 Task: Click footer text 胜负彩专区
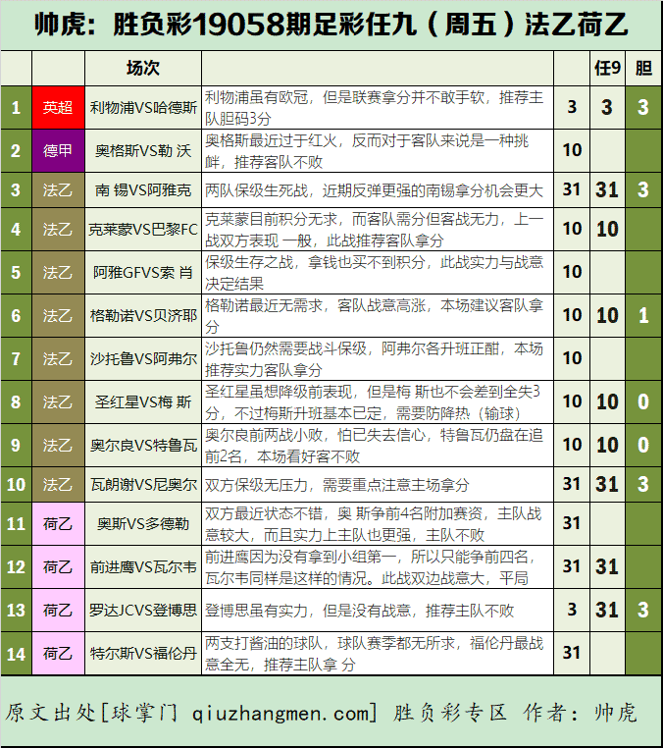point(449,713)
